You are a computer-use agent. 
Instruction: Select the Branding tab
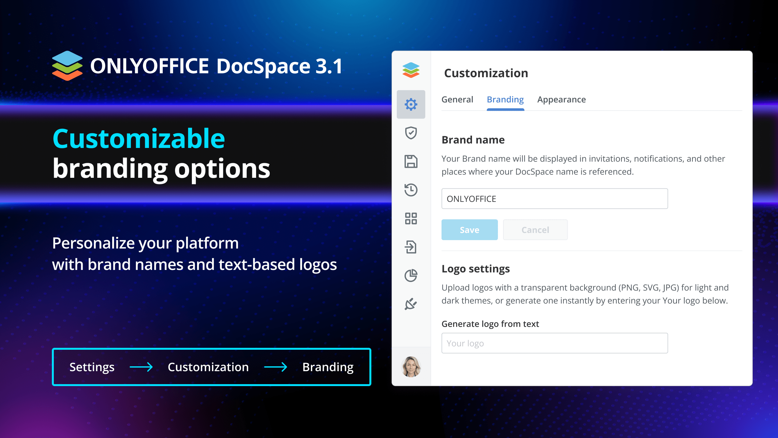[x=505, y=100]
